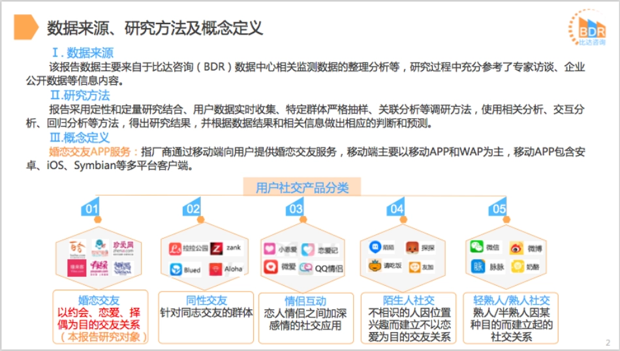Click the heading Ⅰ. 数据来源
620x351 pixels.
pyautogui.click(x=83, y=53)
